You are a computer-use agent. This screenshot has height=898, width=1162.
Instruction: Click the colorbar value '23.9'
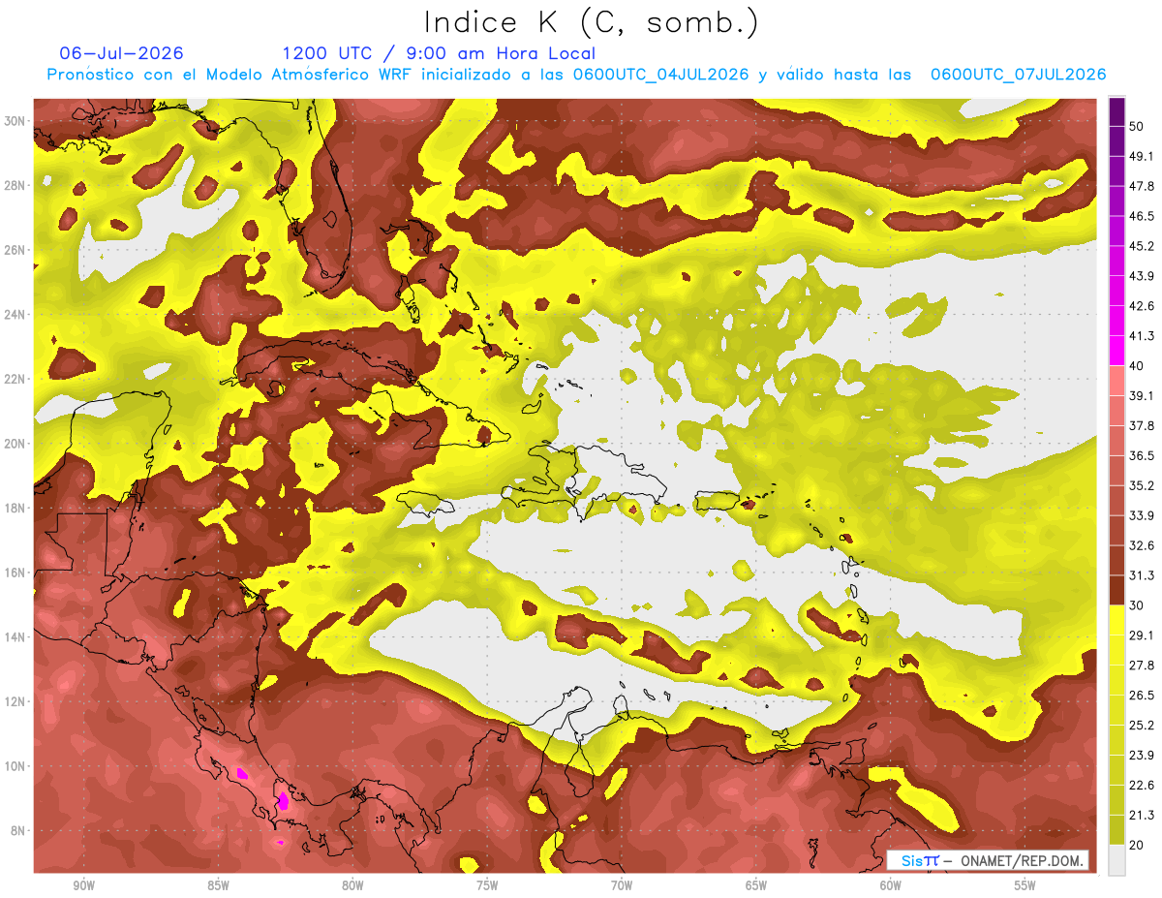[x=1143, y=756]
